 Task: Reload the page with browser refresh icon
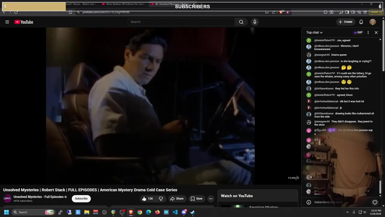click(16, 12)
